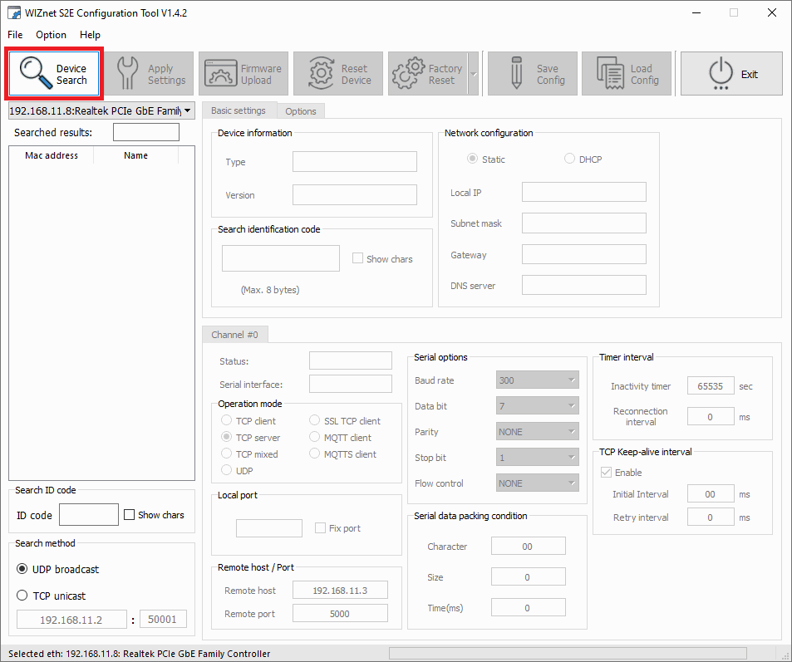The height and width of the screenshot is (662, 792).
Task: Open the Option menu
Action: coord(51,35)
